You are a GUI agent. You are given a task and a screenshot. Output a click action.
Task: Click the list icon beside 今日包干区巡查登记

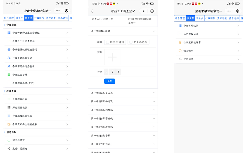point(9,41)
